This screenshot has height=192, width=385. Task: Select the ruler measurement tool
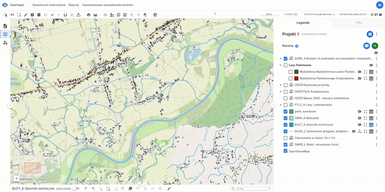pyautogui.click(x=26, y=15)
